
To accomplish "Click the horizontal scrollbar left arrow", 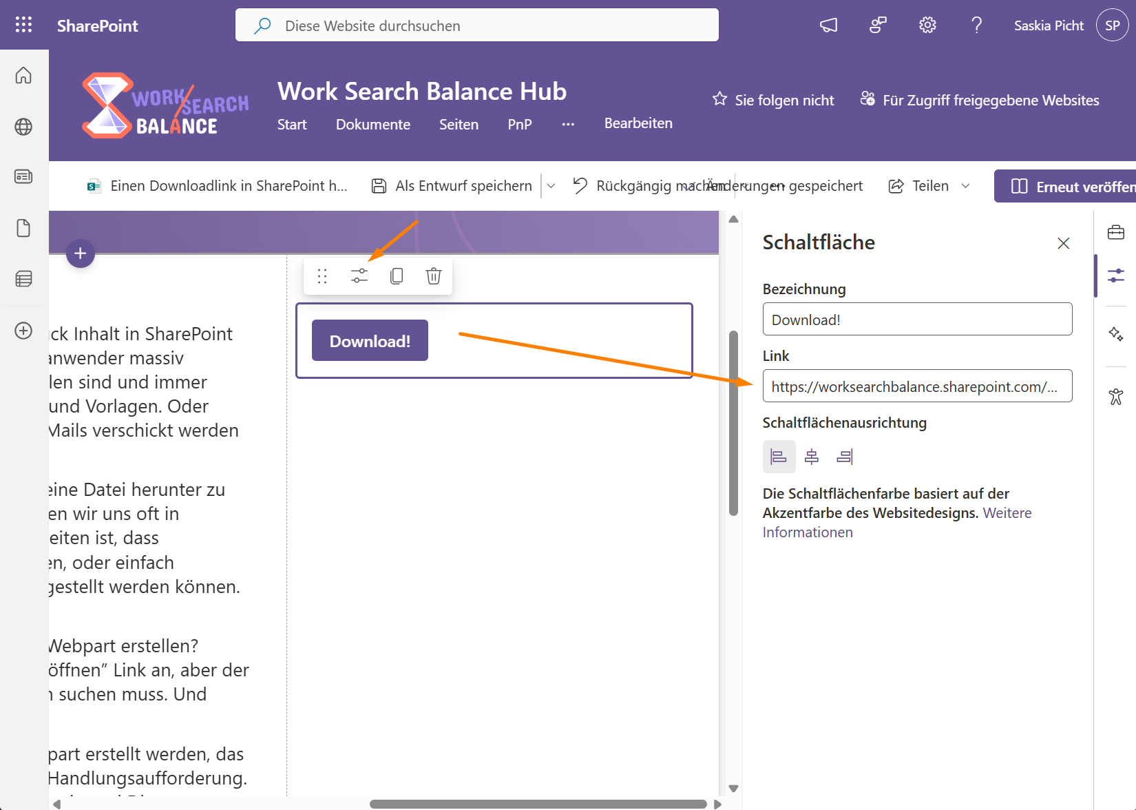I will coord(57,804).
